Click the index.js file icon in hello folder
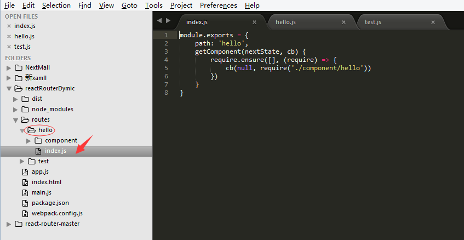The image size is (464, 240). [38, 151]
